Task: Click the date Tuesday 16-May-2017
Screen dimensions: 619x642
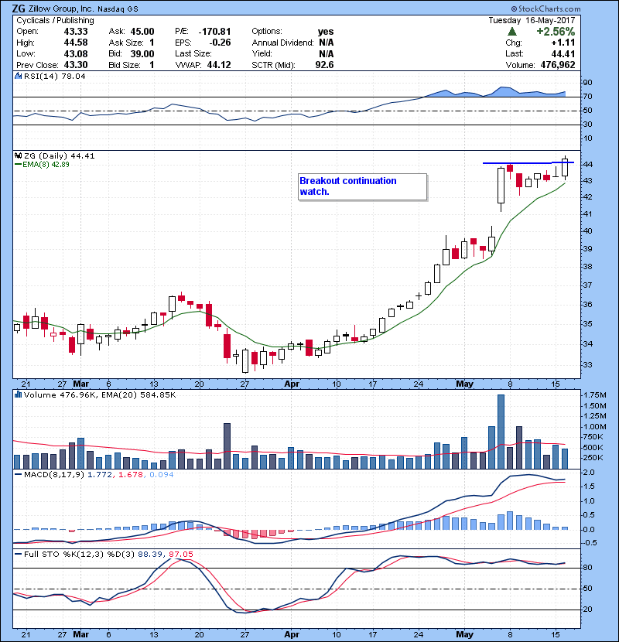Action: tap(532, 20)
